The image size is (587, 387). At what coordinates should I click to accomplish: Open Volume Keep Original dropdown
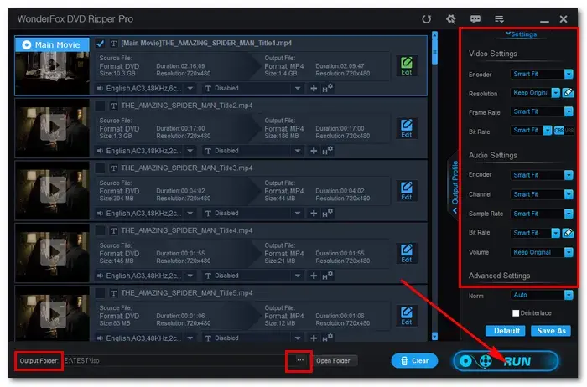[569, 252]
